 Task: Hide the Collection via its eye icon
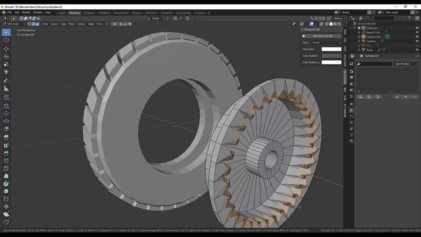pyautogui.click(x=417, y=28)
